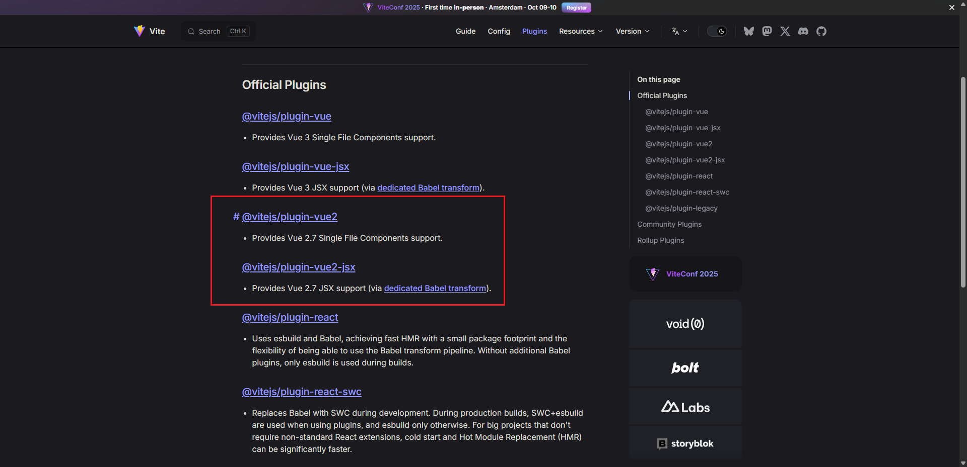Viewport: 967px width, 467px height.
Task: Open the Config nav item
Action: tap(499, 31)
